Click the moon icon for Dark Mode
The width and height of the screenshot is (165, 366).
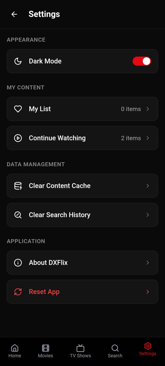(x=18, y=61)
